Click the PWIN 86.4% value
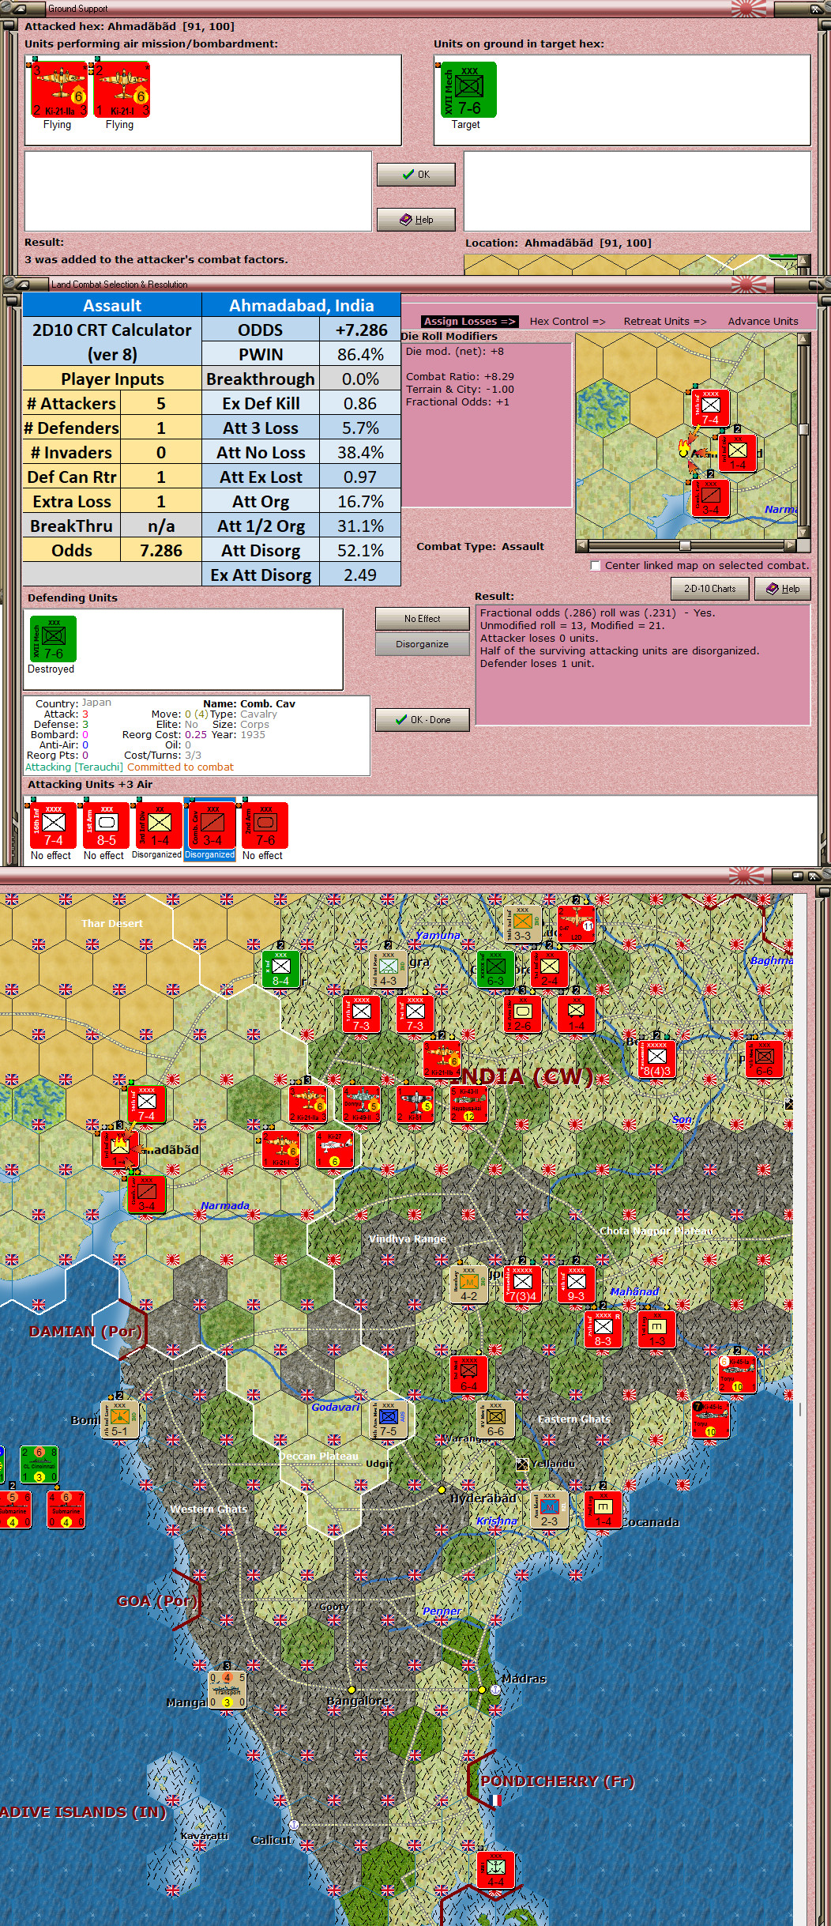Viewport: 831px width, 1926px height. point(361,355)
